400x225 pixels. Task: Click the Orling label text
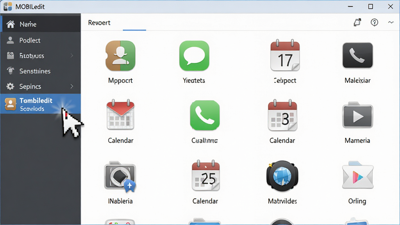pos(357,201)
